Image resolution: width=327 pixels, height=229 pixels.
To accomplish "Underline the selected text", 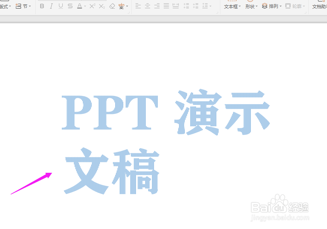I will pos(60,6).
